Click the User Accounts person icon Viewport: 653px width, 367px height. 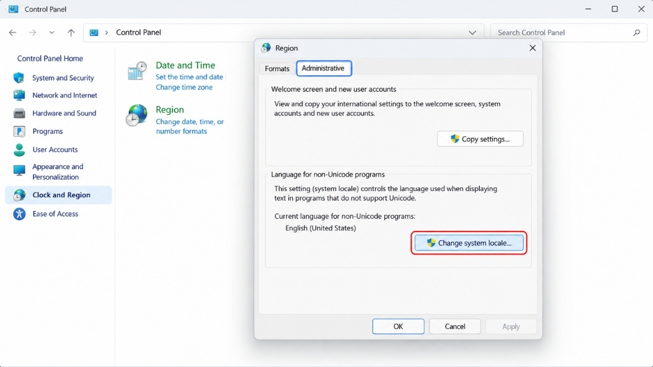[19, 149]
